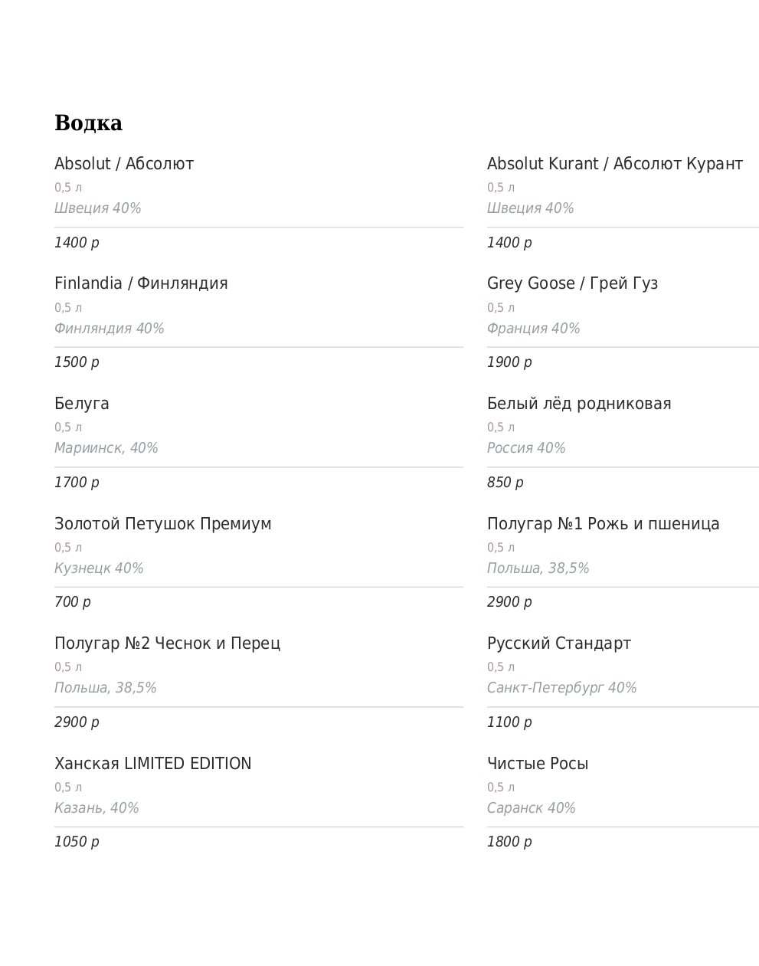Viewport: 759px width, 966px height.
Task: Open the Белый лёд родниковая entry
Action: tap(578, 404)
